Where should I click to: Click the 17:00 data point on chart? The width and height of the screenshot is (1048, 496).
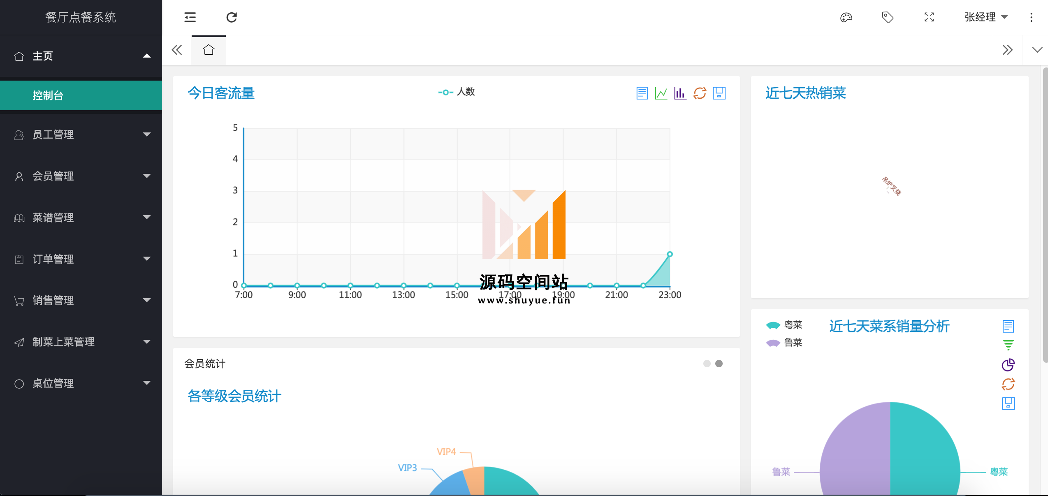pos(510,285)
